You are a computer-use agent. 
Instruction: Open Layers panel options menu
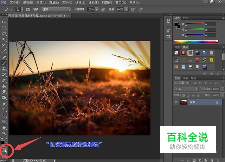pos(223,78)
